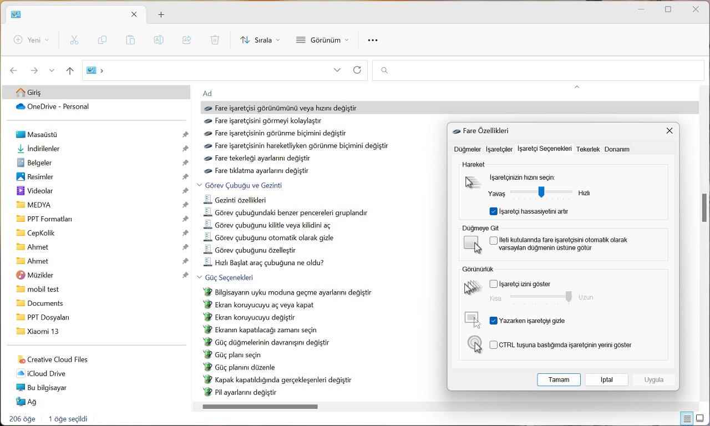Toggle Yazarken işaretçiyi gizle checkbox
710x426 pixels.
tap(494, 321)
